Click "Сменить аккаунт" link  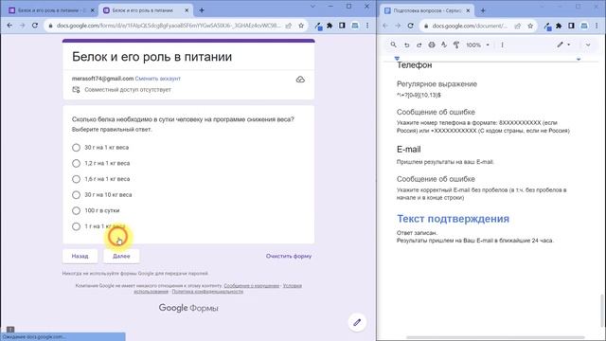158,79
